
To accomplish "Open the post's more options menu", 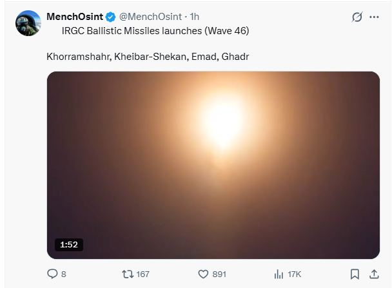I will point(375,17).
